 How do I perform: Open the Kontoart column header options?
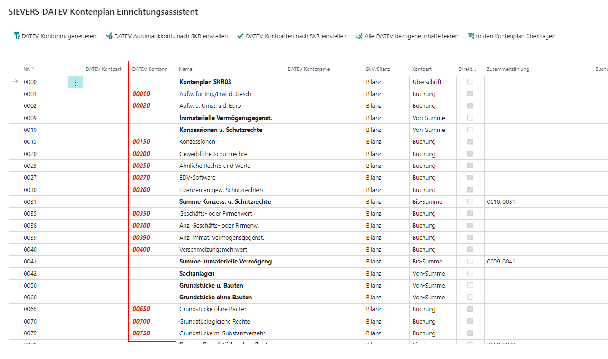coord(422,69)
